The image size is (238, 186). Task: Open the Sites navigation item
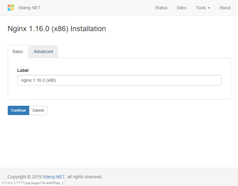point(181,8)
